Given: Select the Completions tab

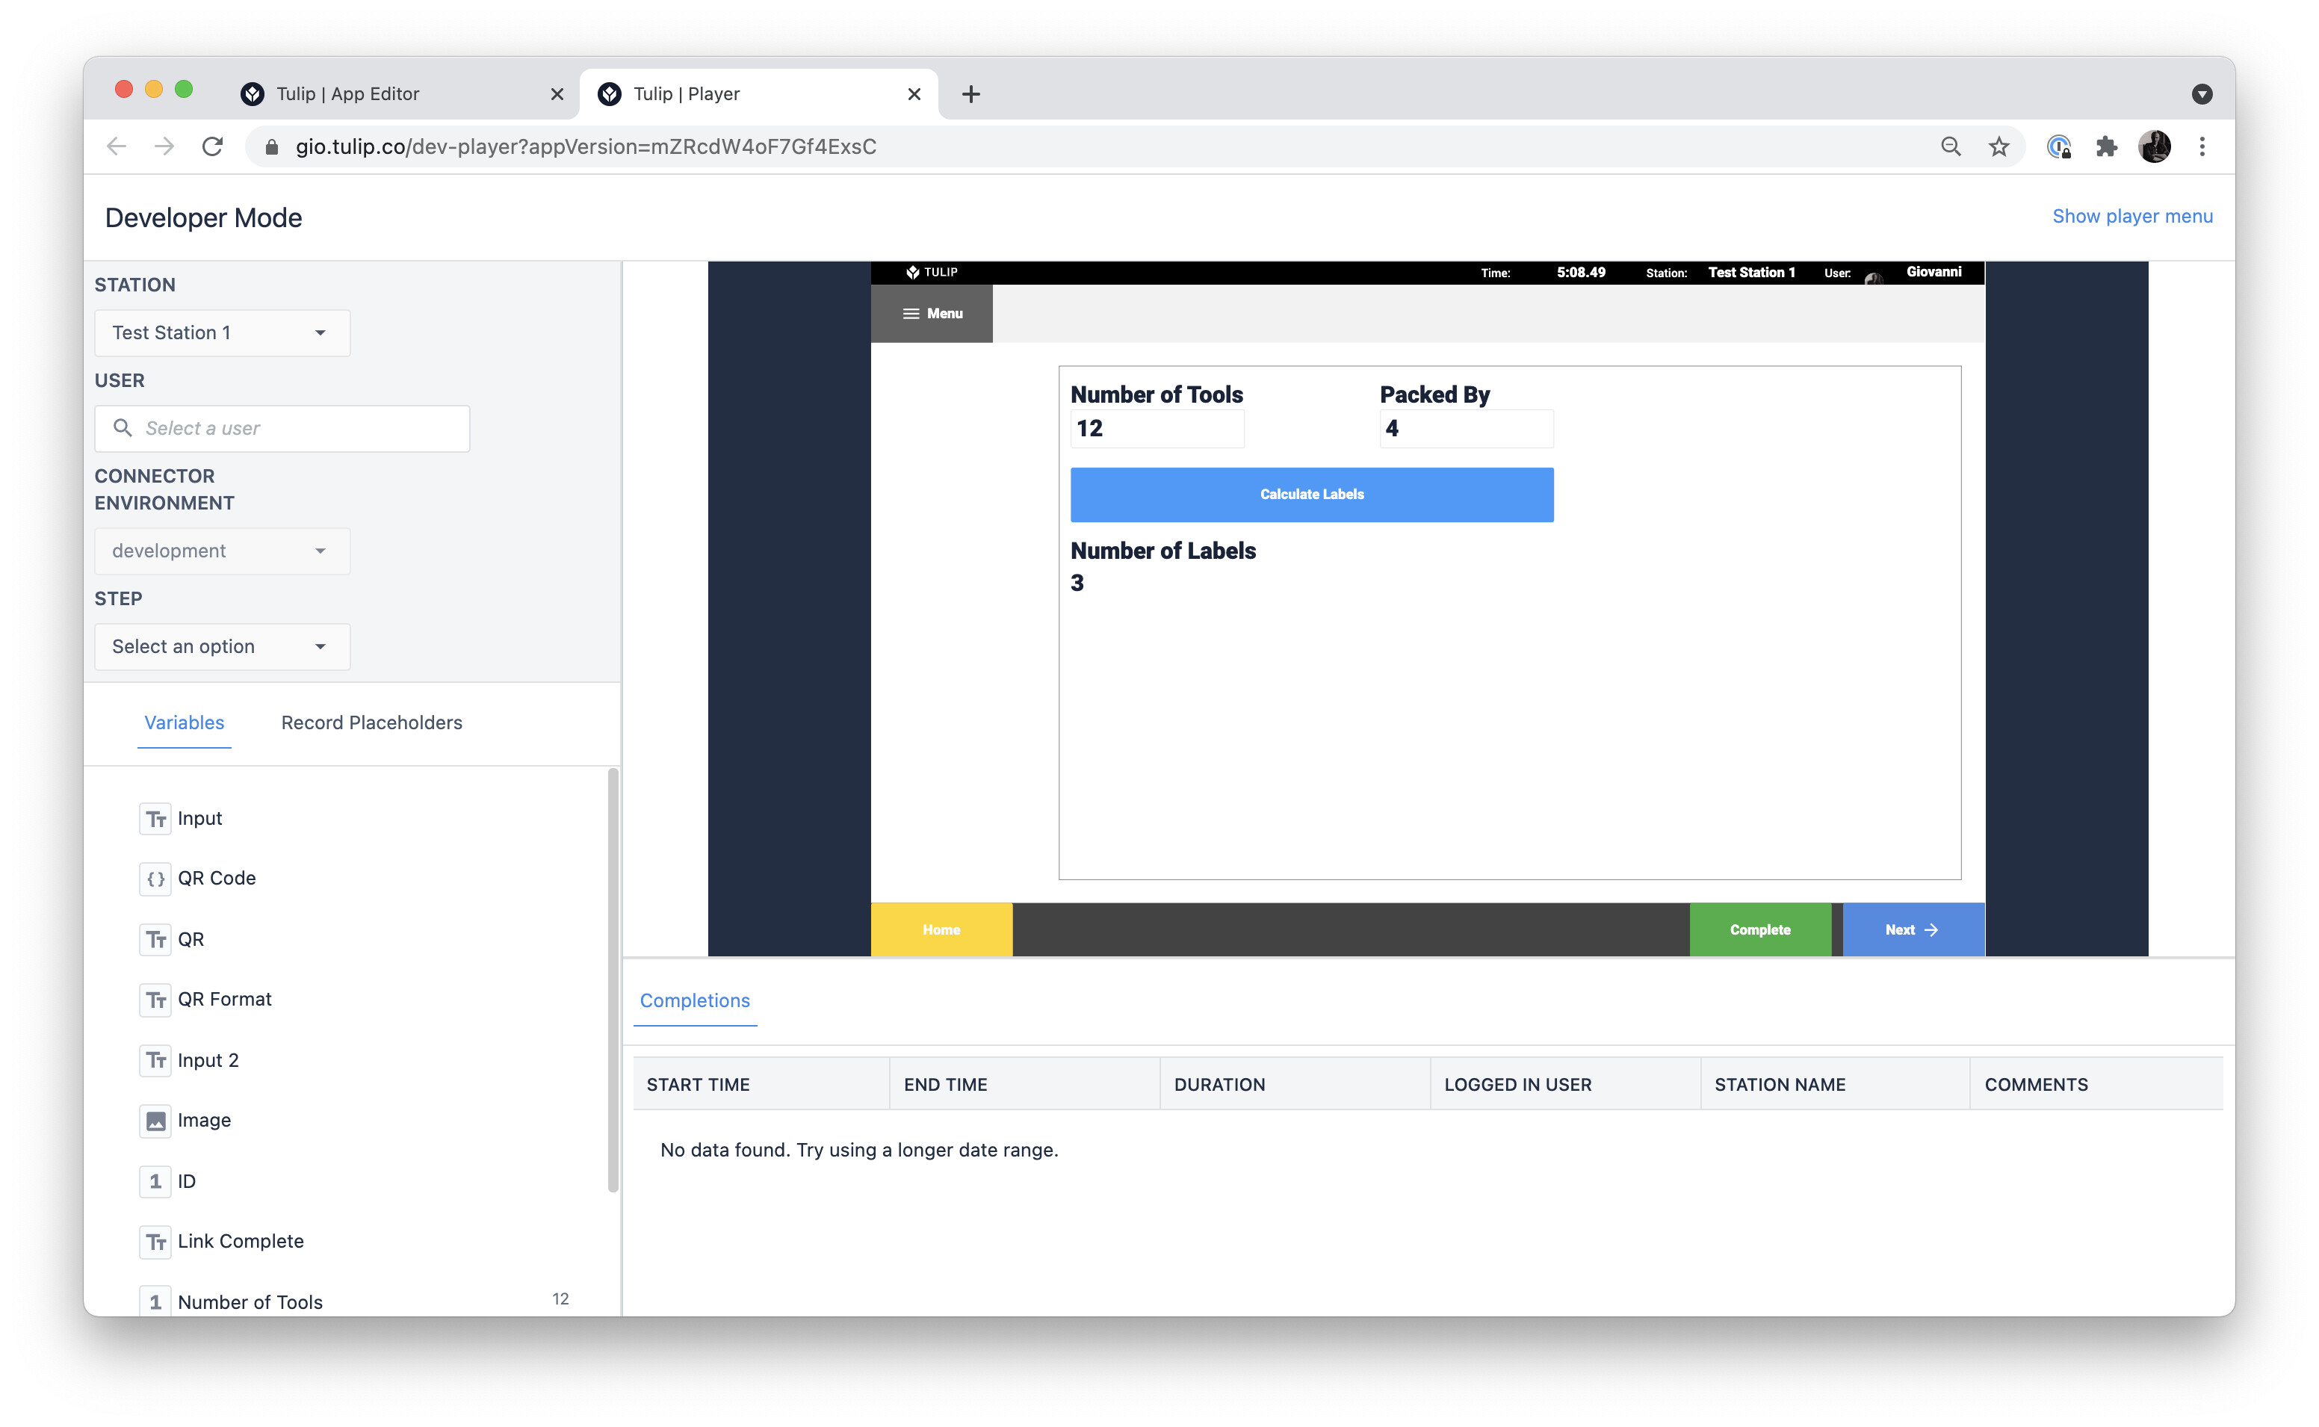Looking at the screenshot, I should click(694, 1000).
